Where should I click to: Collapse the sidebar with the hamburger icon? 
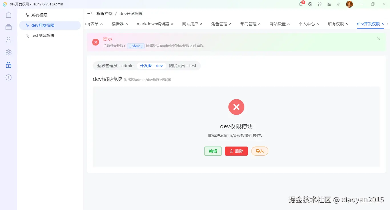[89, 13]
